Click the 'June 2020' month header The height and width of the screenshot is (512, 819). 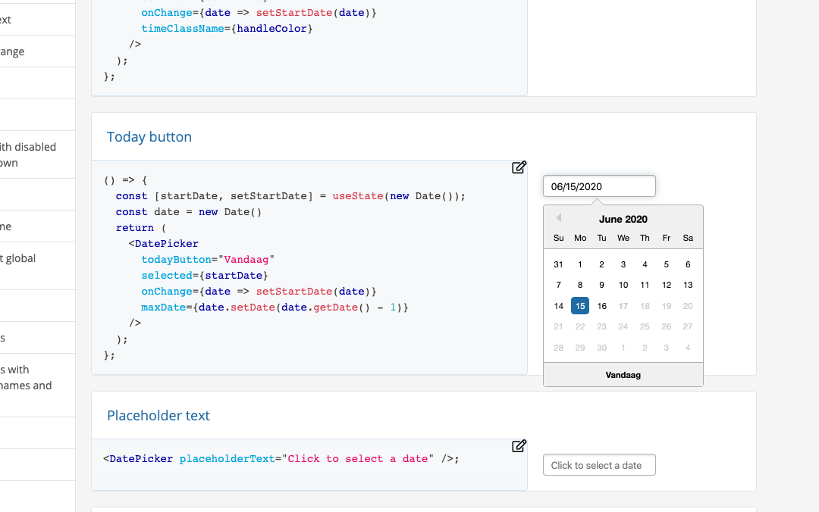pyautogui.click(x=623, y=219)
